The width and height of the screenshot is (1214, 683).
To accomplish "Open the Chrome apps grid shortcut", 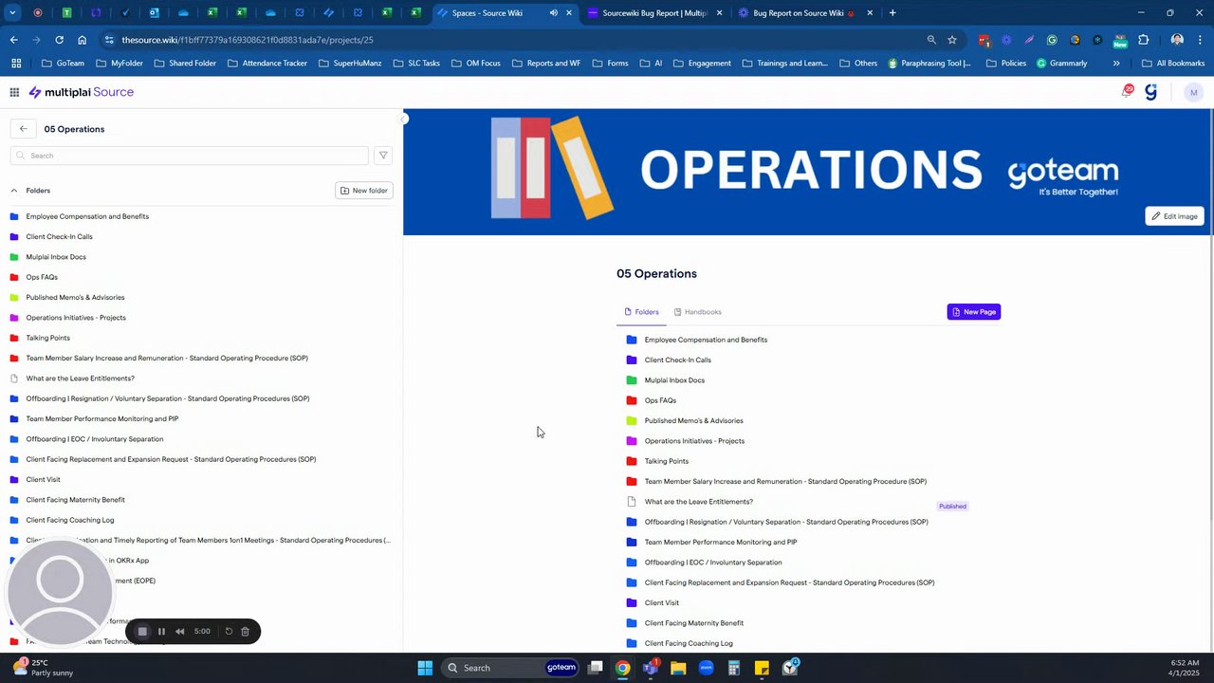I will 16,64.
